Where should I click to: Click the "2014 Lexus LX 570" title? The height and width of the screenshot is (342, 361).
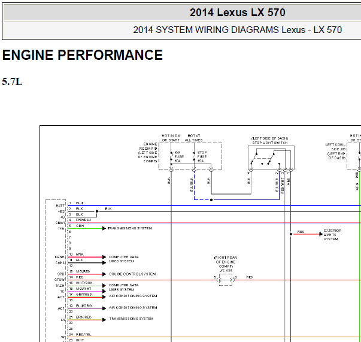pos(237,13)
